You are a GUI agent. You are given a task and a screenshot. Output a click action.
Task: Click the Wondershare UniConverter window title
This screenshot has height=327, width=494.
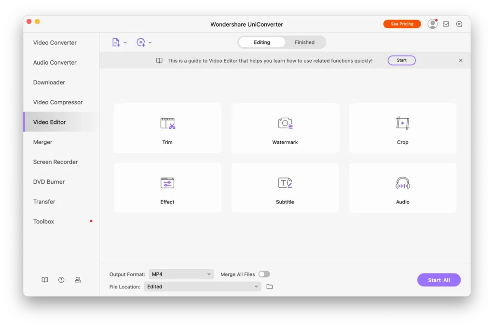(x=247, y=24)
